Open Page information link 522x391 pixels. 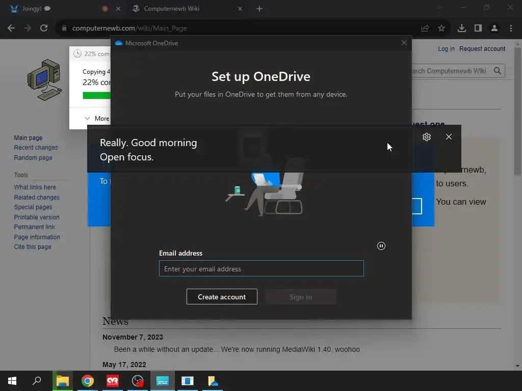pyautogui.click(x=37, y=237)
